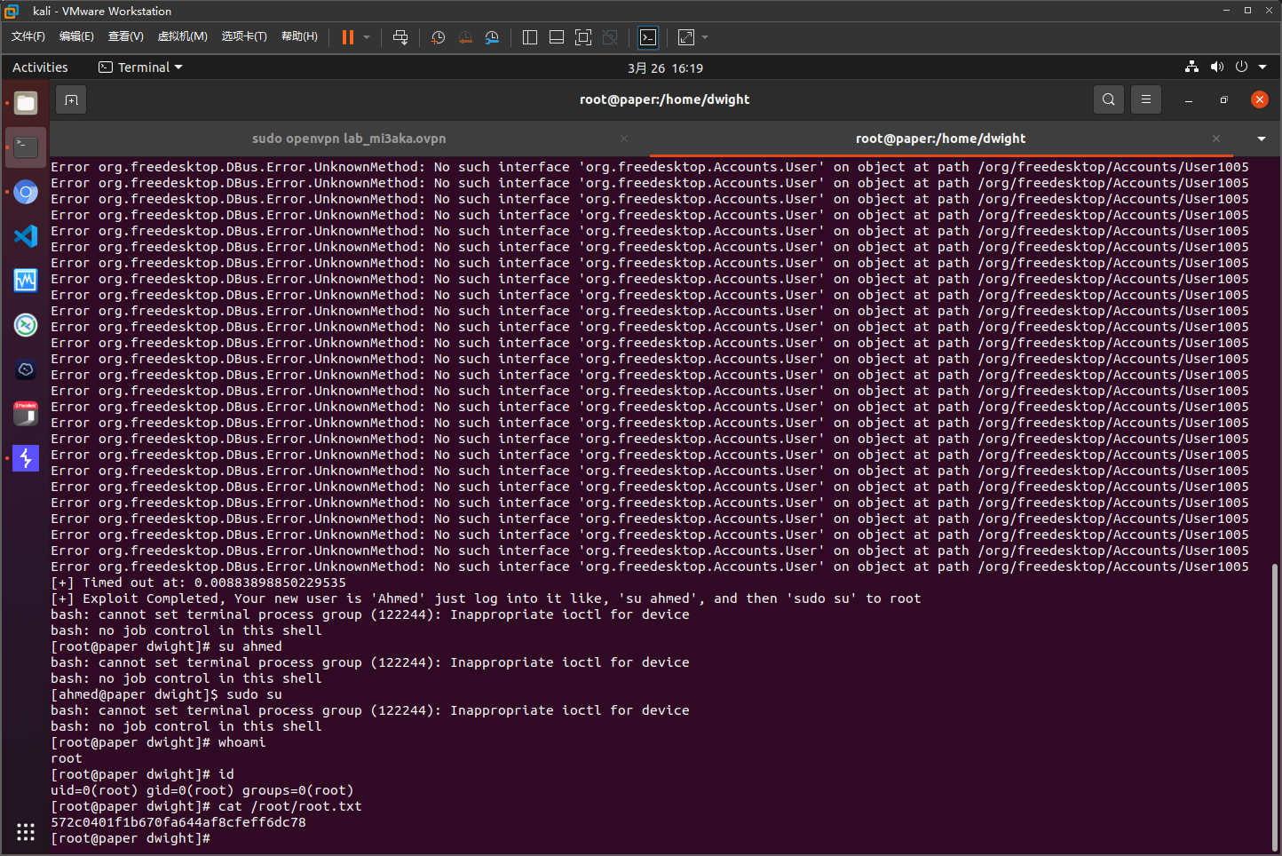Image resolution: width=1282 pixels, height=856 pixels.
Task: Close the 'sudo openvpn lab_mi3aka.ovpn' tab
Action: 624,139
